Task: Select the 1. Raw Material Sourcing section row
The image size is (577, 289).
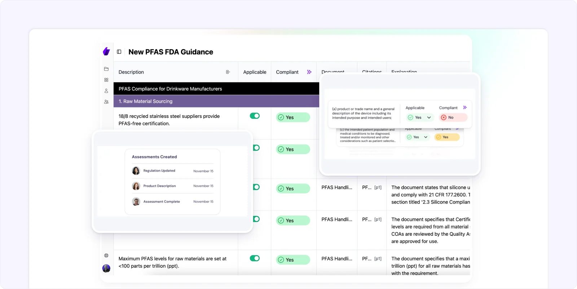Action: 216,101
